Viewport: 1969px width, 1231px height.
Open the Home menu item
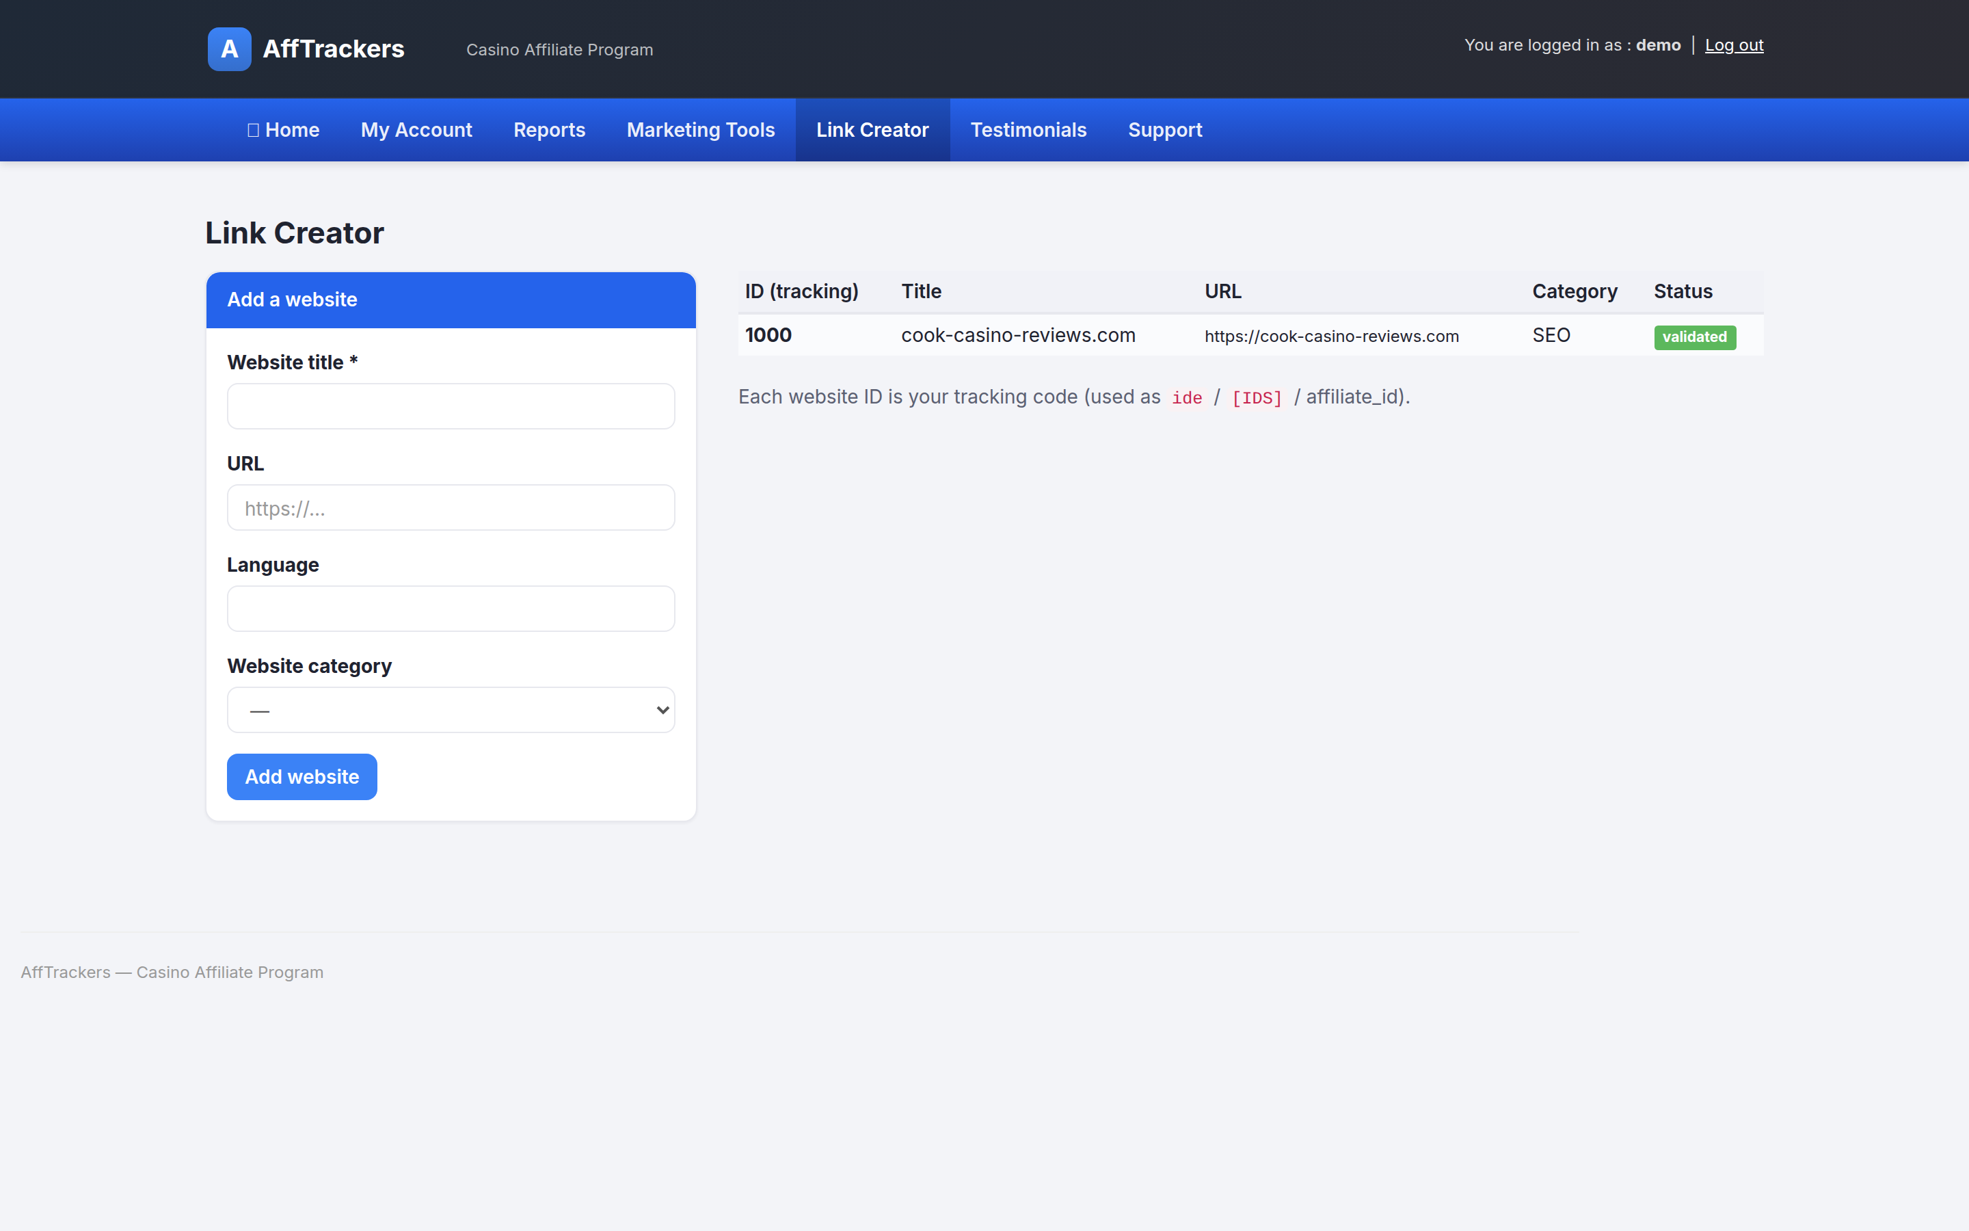coord(283,130)
